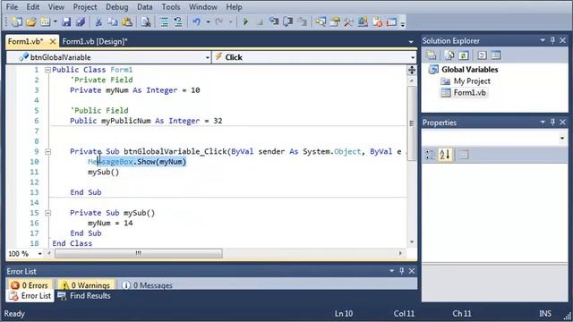Select Global Variables project node

click(469, 70)
